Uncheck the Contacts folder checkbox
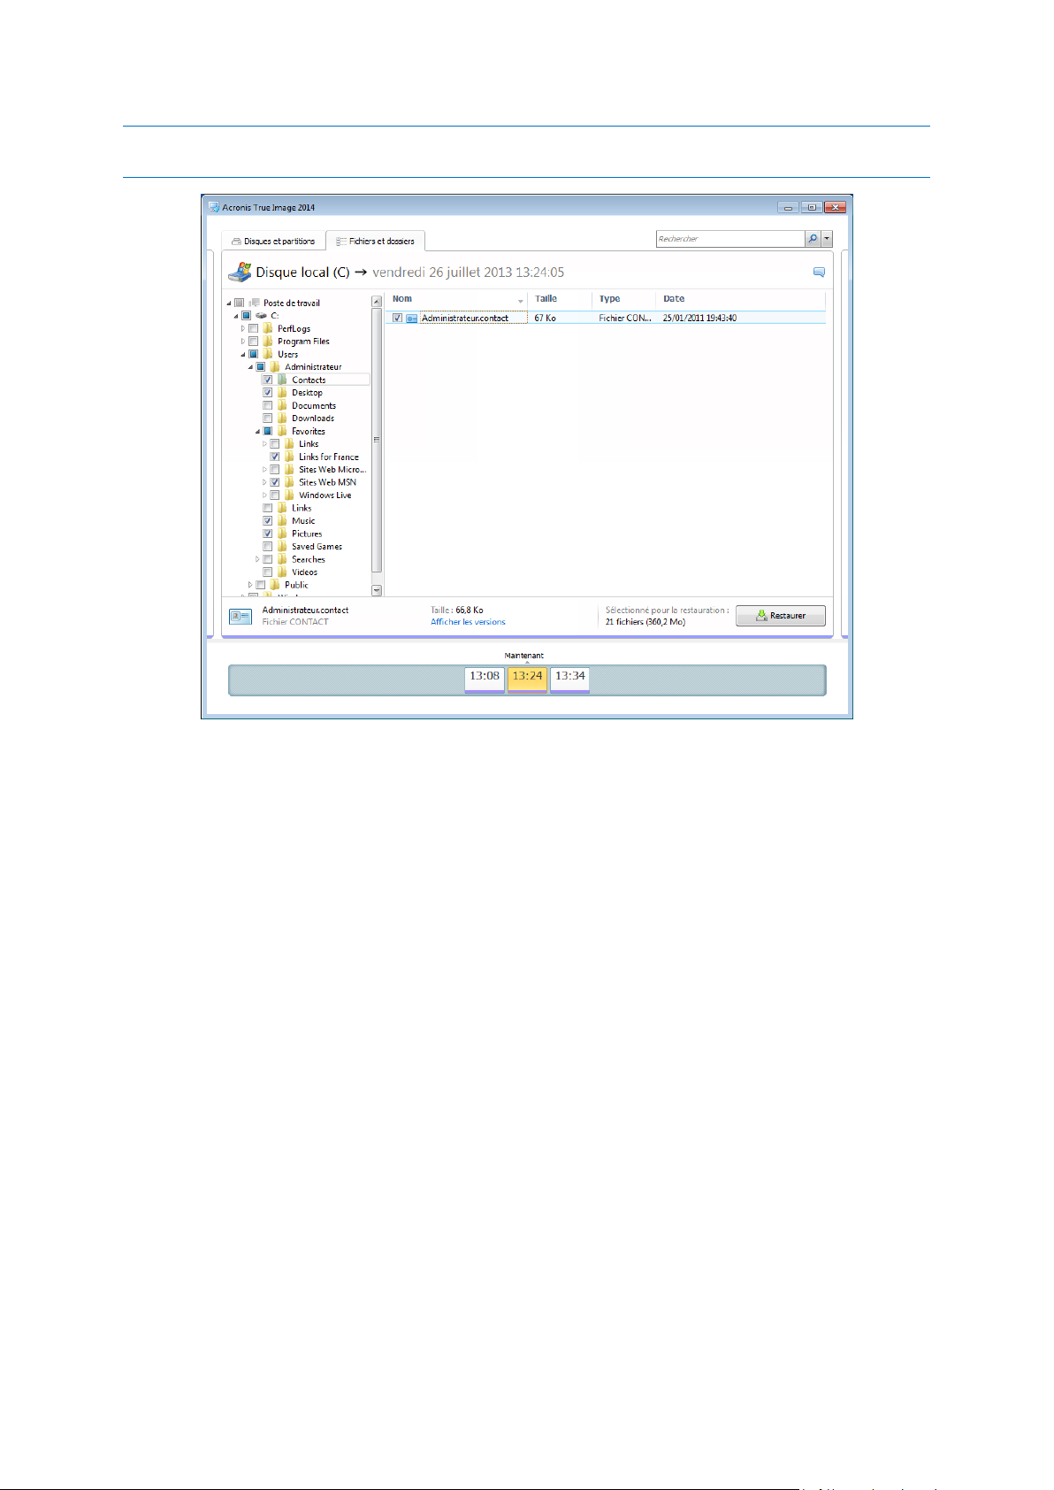The height and width of the screenshot is (1490, 1054). pyautogui.click(x=268, y=380)
